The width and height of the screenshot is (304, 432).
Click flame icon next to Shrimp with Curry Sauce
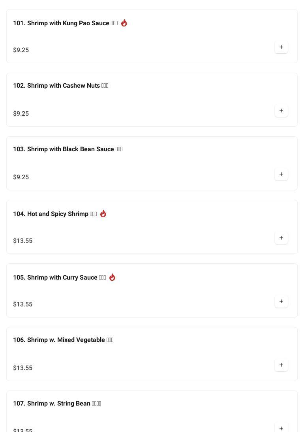(112, 277)
